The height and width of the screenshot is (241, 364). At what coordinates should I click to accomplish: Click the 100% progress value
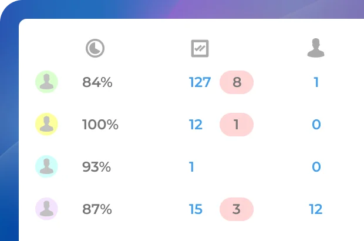[x=100, y=125]
